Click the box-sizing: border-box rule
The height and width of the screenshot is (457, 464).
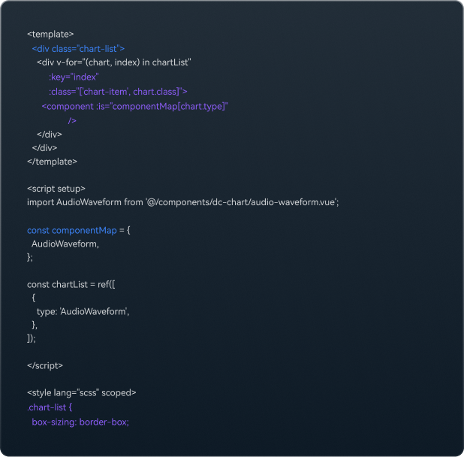point(80,422)
